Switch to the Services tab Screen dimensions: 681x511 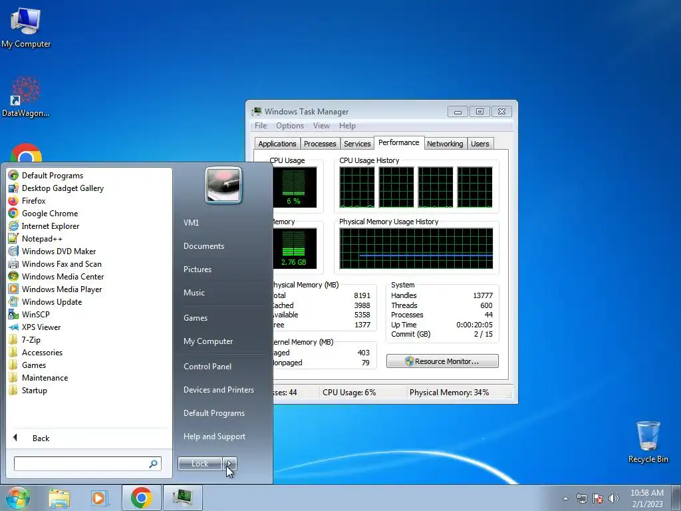pos(357,144)
